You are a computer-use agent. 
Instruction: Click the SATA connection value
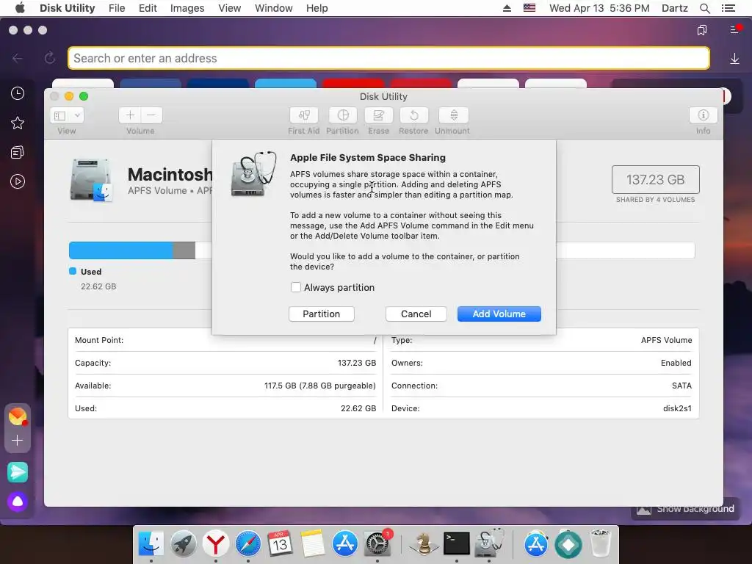(681, 386)
